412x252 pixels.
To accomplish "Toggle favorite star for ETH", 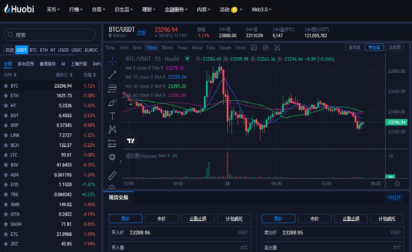I will [x=6, y=96].
